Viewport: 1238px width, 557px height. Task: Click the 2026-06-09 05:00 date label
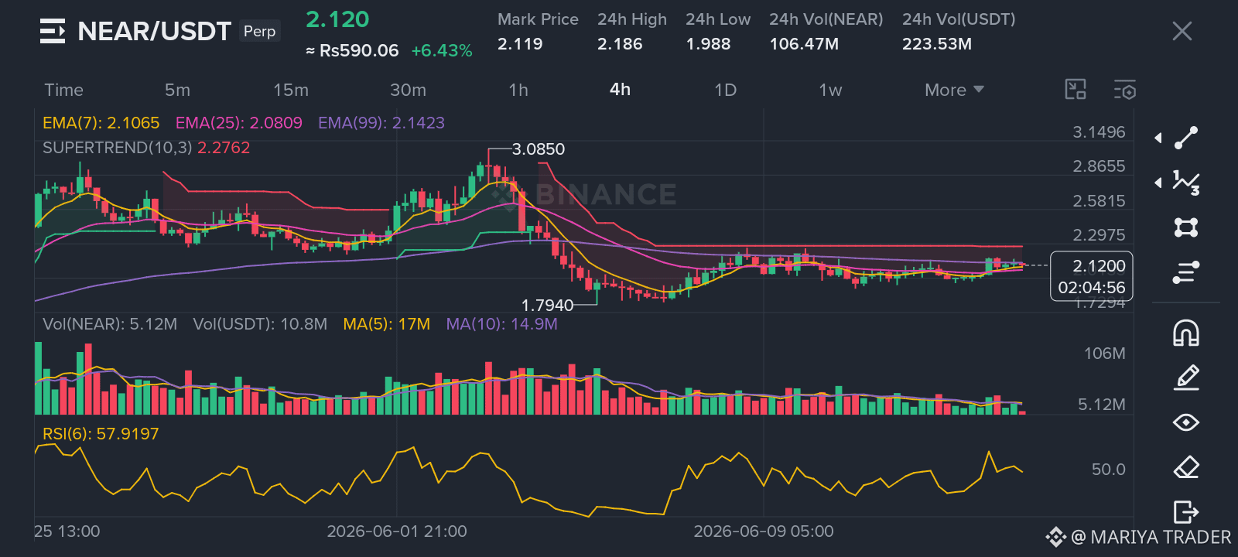point(764,531)
